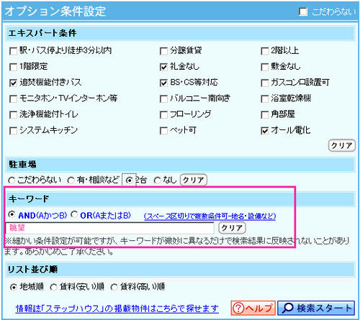Select モニタホン・TVインターホン等 checkbox
This screenshot has height=320, width=360.
pyautogui.click(x=13, y=99)
